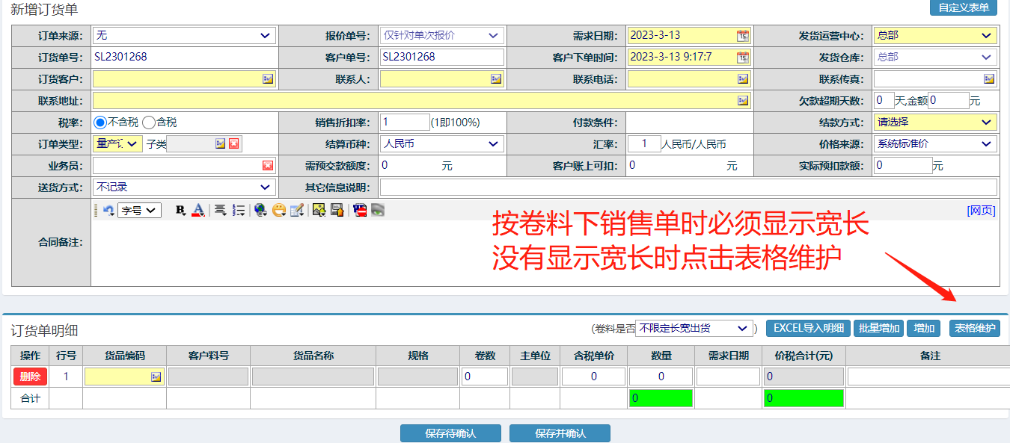Click the bold B icon in the editor toolbar
This screenshot has height=443, width=1010.
[180, 211]
